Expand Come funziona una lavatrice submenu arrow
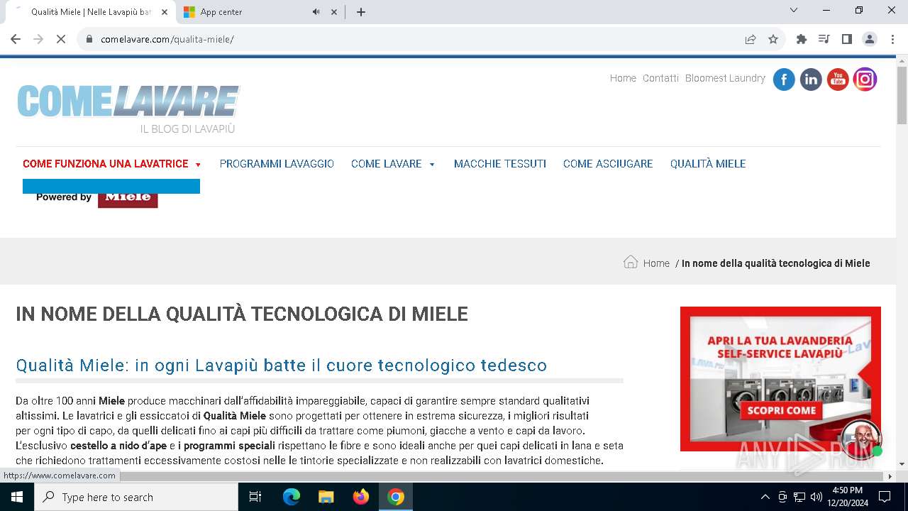This screenshot has width=908, height=511. (198, 165)
